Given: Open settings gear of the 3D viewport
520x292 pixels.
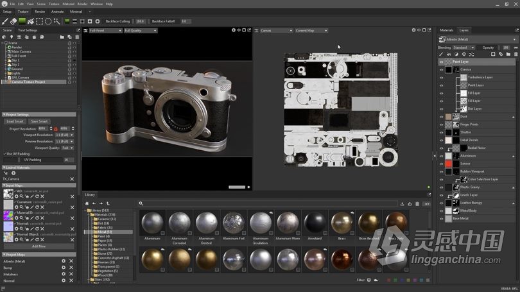Looking at the screenshot, I should click(234, 30).
